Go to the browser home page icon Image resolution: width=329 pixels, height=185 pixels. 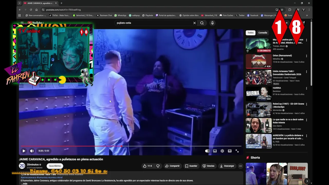point(36,10)
